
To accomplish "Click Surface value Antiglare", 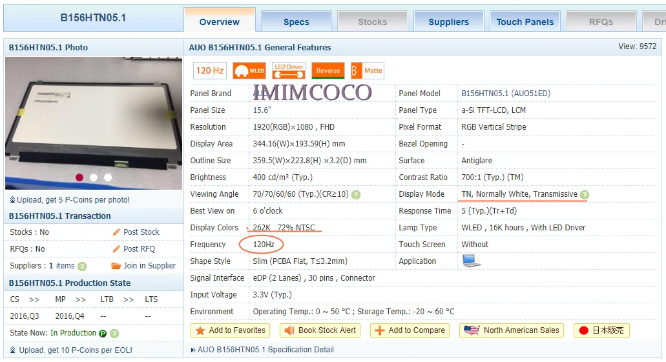I will tap(477, 161).
